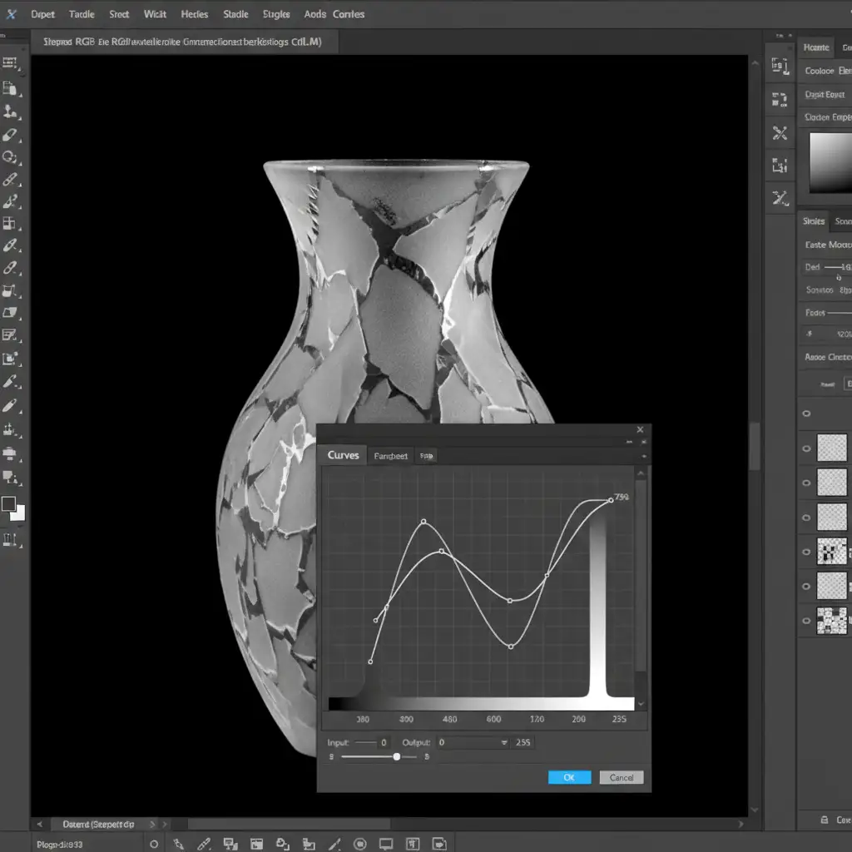Click the crossed-tools icon in right panel strip

click(780, 132)
